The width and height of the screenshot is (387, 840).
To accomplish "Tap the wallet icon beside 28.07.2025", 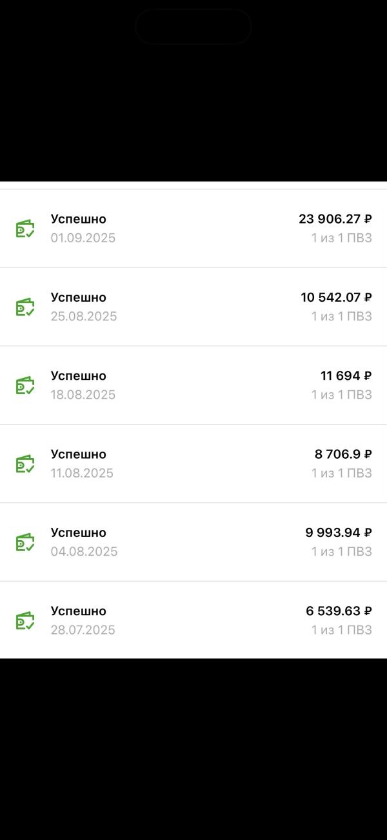I will click(x=25, y=620).
